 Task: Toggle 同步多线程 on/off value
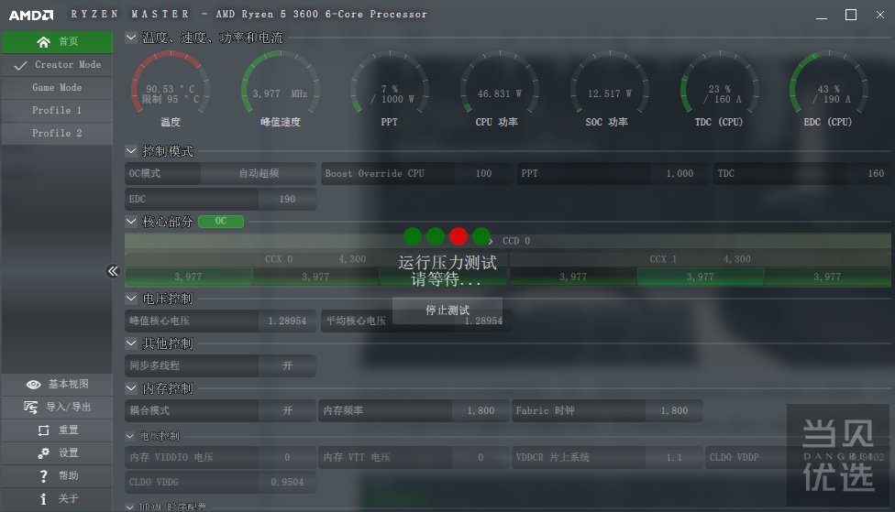(287, 366)
